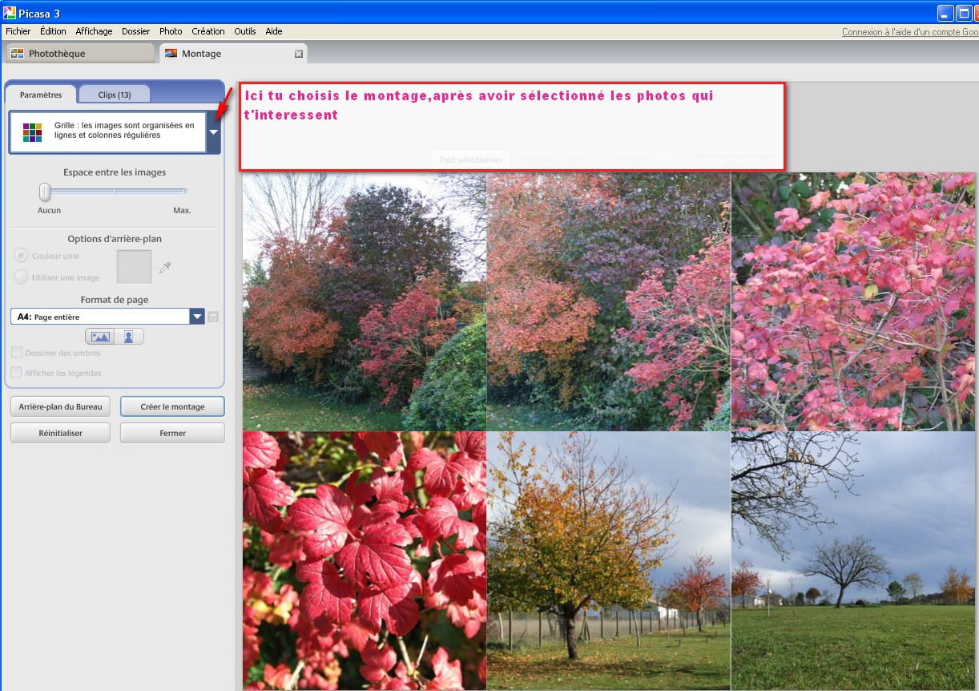Viewport: 979px width, 691px height.
Task: Close the Montage tab
Action: coord(299,54)
